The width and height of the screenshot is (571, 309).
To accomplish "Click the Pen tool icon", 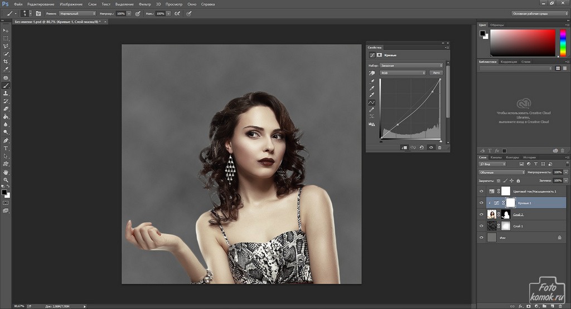I will (x=6, y=141).
